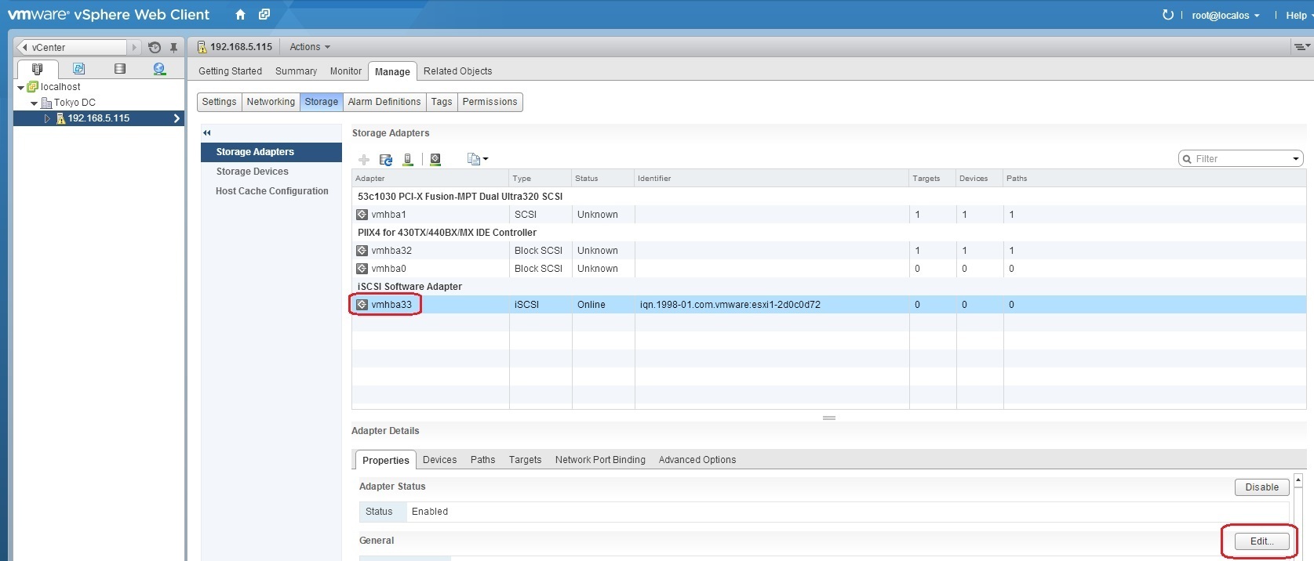Go back using the vCenter back button

[71, 48]
